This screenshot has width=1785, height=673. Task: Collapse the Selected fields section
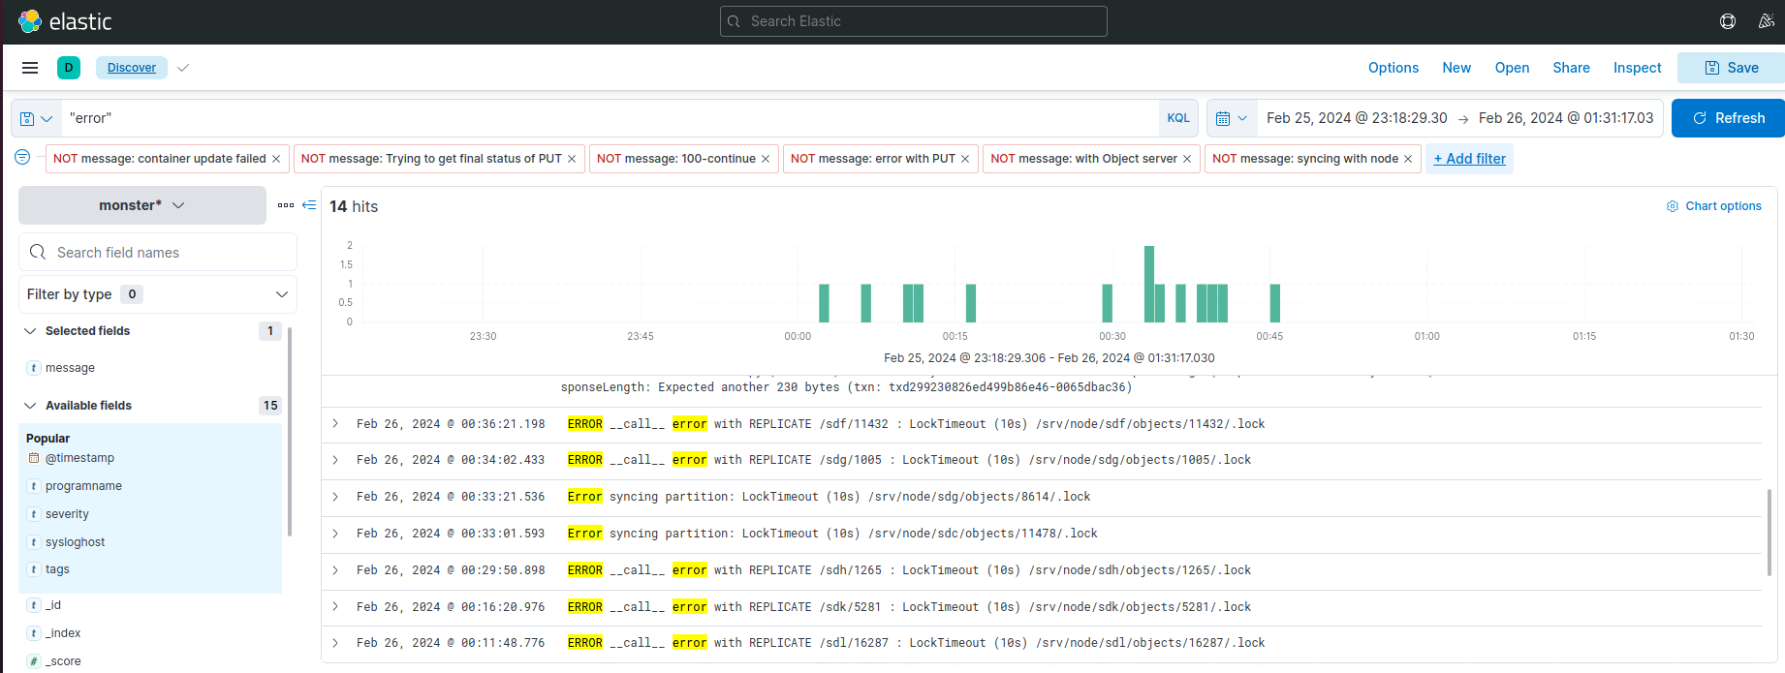pyautogui.click(x=30, y=331)
